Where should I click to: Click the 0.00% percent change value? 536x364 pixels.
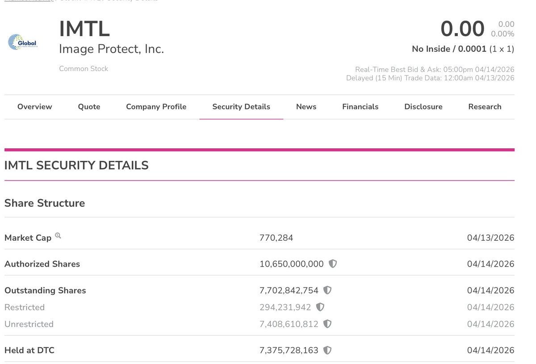[502, 34]
